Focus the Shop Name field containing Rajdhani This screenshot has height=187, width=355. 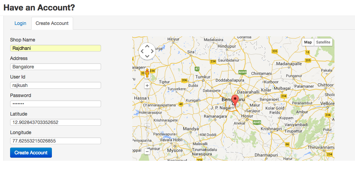pos(56,48)
